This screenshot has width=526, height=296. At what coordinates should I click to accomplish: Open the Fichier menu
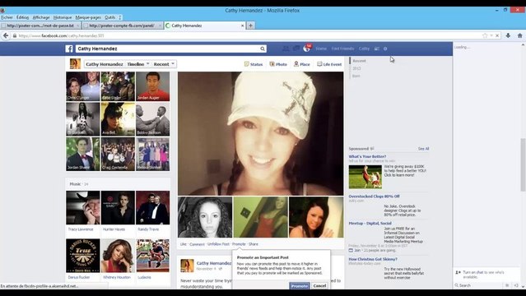pyautogui.click(x=7, y=17)
